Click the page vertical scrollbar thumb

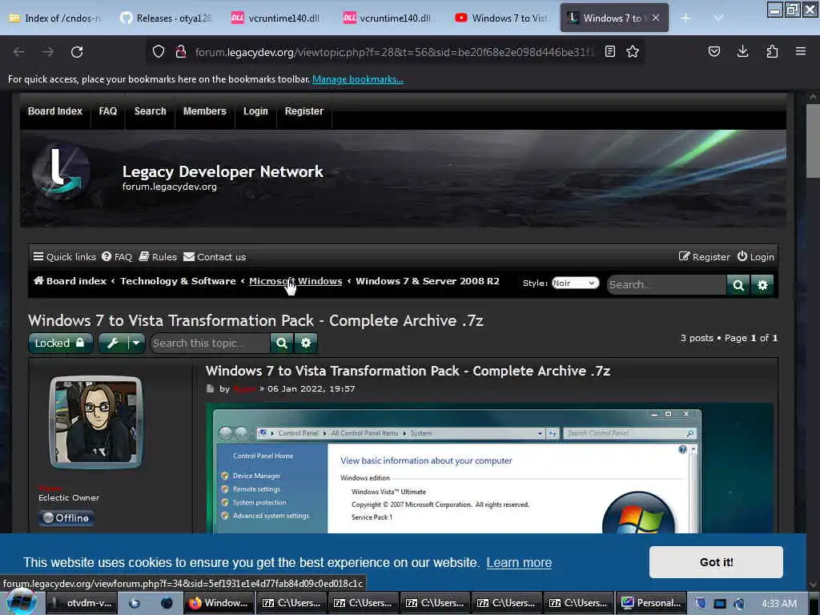813,141
